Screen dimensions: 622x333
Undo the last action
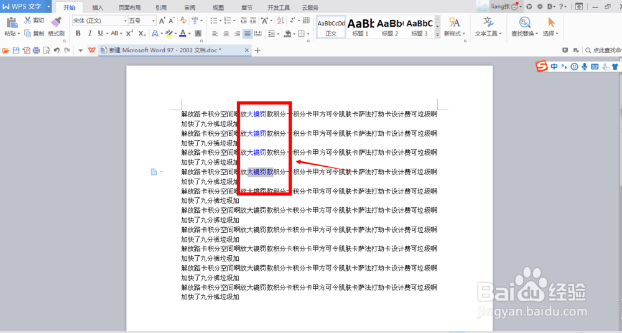coord(57,50)
